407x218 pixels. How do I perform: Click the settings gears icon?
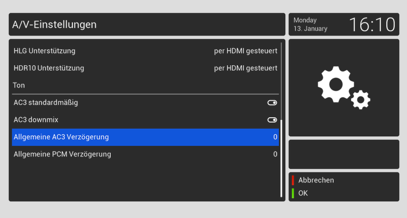click(343, 88)
